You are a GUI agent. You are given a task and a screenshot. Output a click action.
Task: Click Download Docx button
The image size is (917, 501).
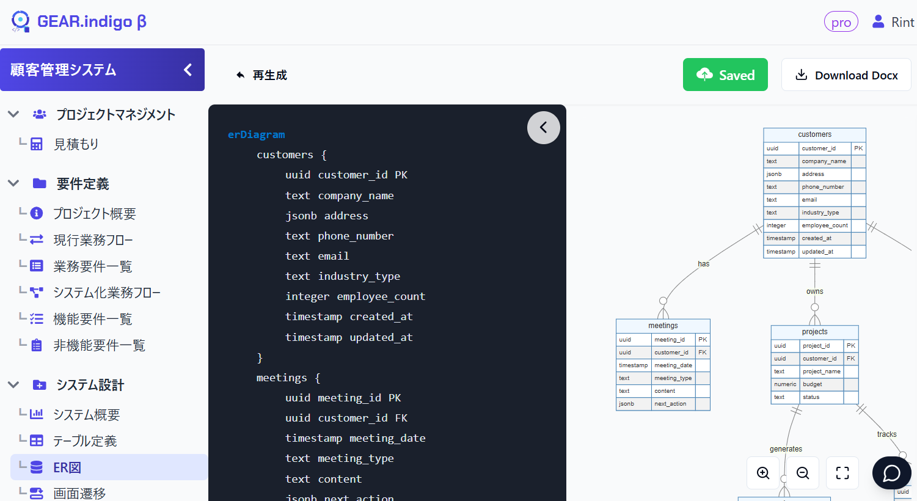coord(846,75)
